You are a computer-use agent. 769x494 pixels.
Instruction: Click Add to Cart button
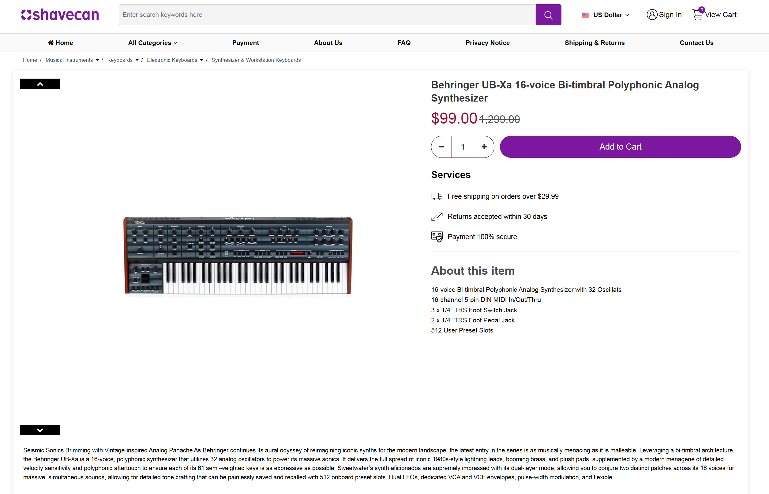point(620,147)
